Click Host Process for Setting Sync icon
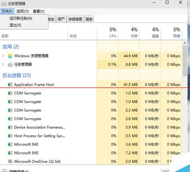This screenshot has width=190, height=172. [x=10, y=136]
